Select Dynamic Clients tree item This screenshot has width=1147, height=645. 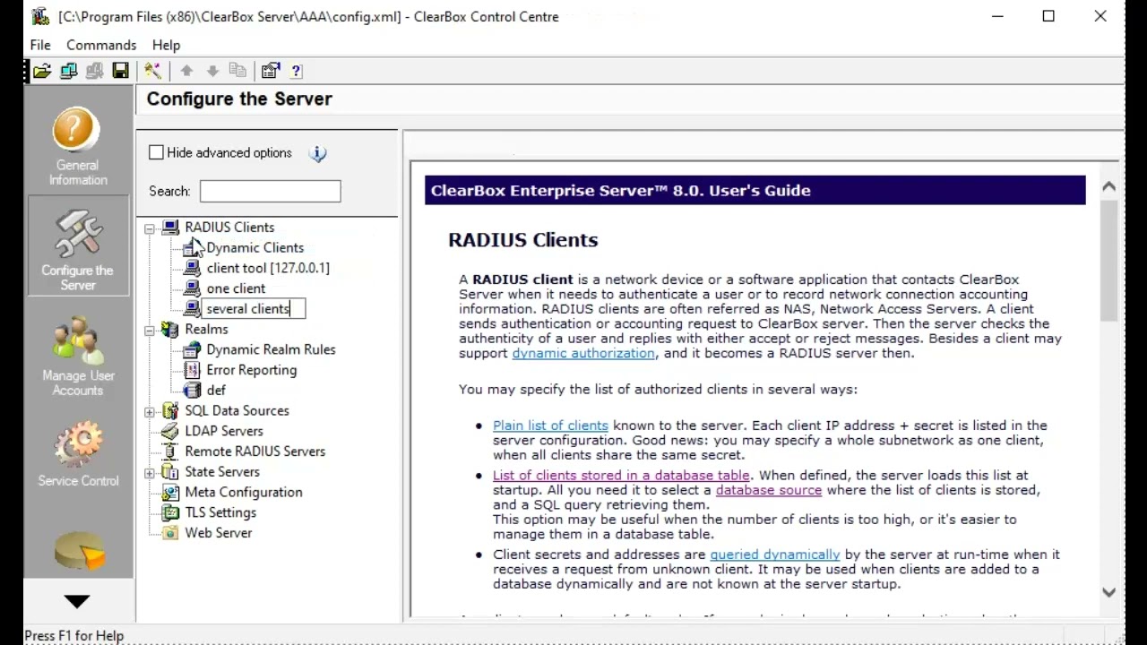[x=254, y=247]
